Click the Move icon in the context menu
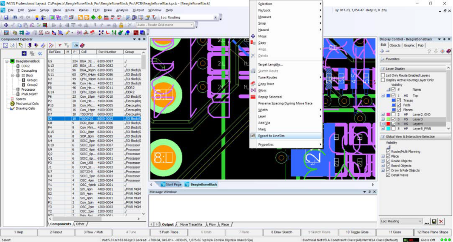The image size is (453, 242). pyautogui.click(x=253, y=36)
